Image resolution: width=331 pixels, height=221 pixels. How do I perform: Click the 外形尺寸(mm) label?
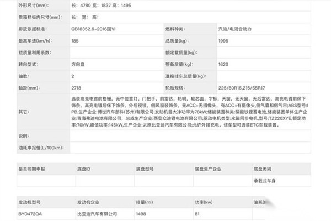coord(34,6)
